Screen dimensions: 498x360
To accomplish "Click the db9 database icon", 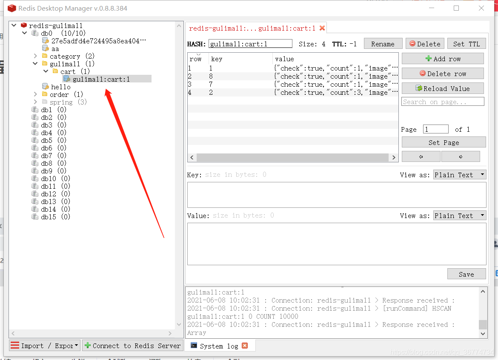I will click(35, 170).
